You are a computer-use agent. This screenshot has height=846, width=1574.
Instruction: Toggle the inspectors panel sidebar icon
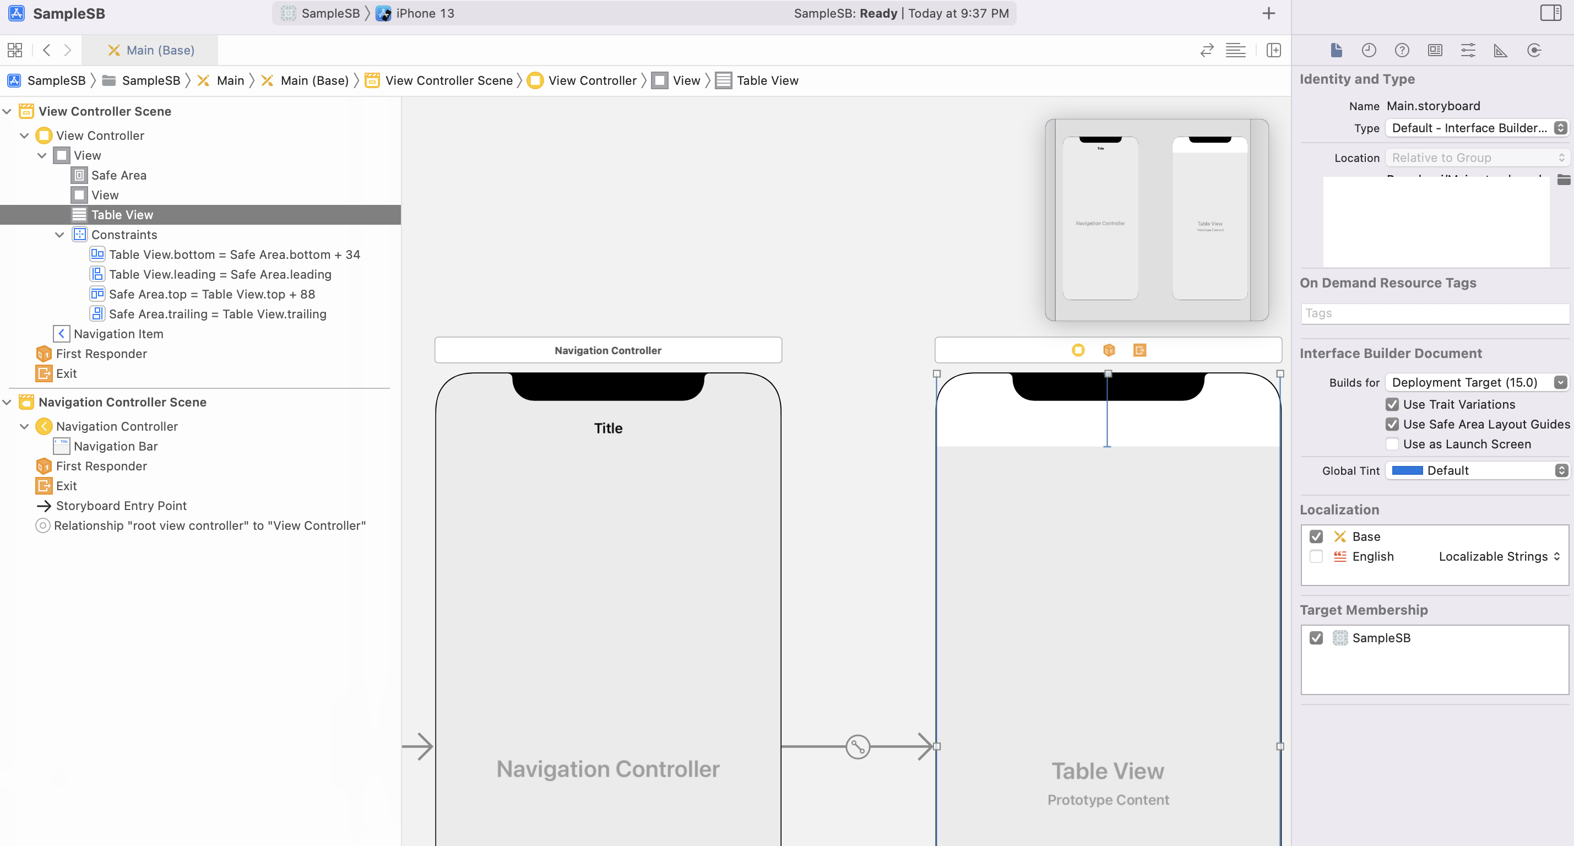pyautogui.click(x=1550, y=13)
